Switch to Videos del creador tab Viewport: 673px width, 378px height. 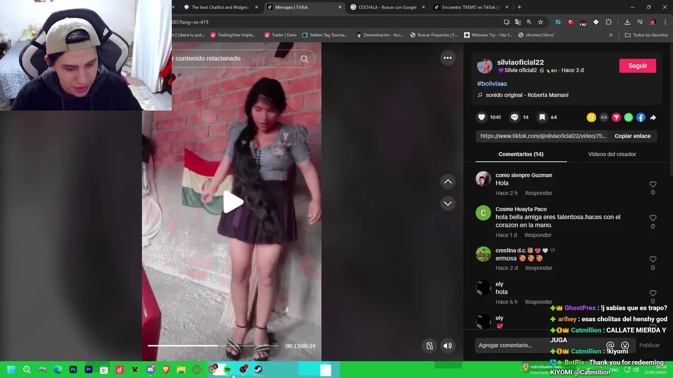(612, 154)
